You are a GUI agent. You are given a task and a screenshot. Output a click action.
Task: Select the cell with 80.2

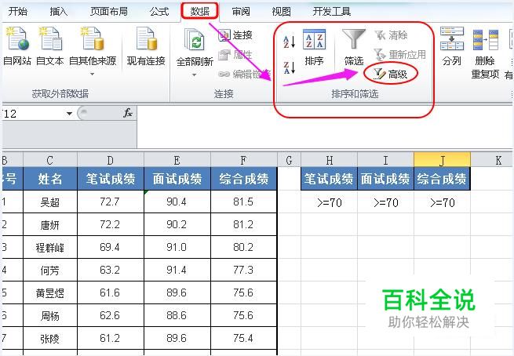tap(243, 247)
